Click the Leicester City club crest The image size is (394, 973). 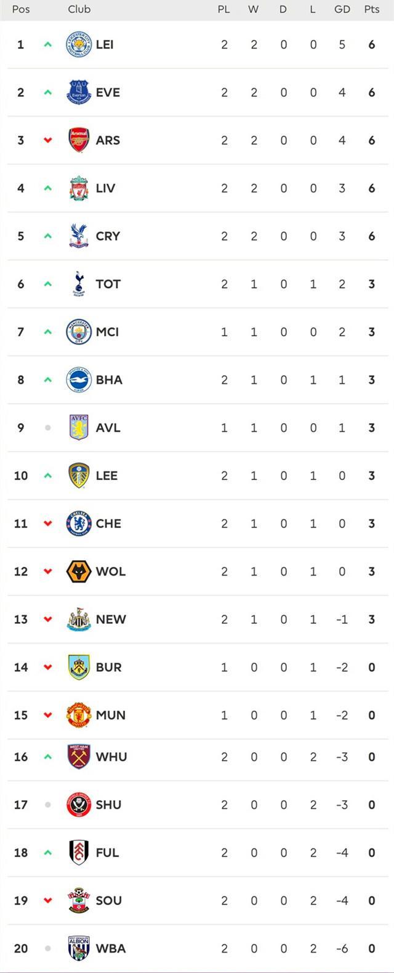pos(79,44)
